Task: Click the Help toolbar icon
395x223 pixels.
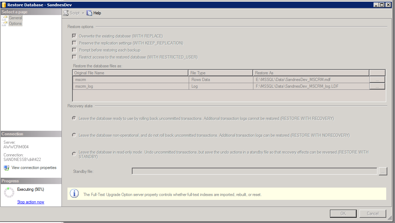Action: 89,13
